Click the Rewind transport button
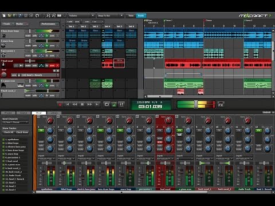This screenshot has width=275, height=206. [x=74, y=104]
